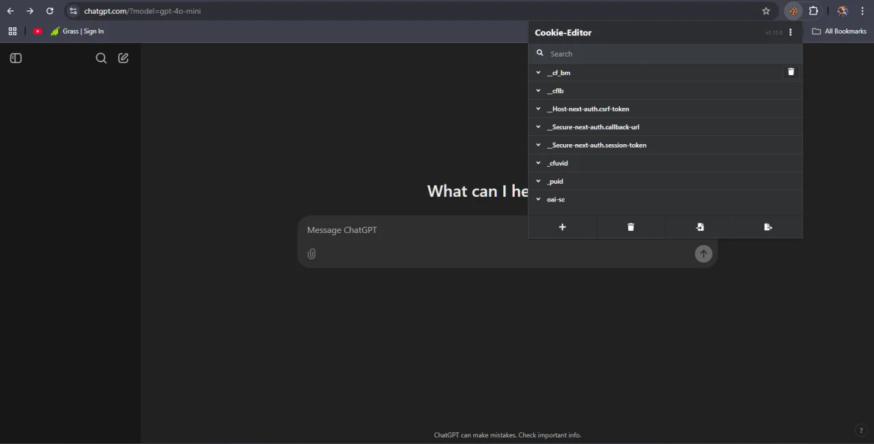
Task: Click the chatgpt.com URL in address bar
Action: pyautogui.click(x=142, y=11)
